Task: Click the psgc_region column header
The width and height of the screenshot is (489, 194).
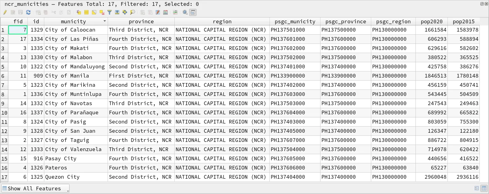Action: pyautogui.click(x=393, y=21)
